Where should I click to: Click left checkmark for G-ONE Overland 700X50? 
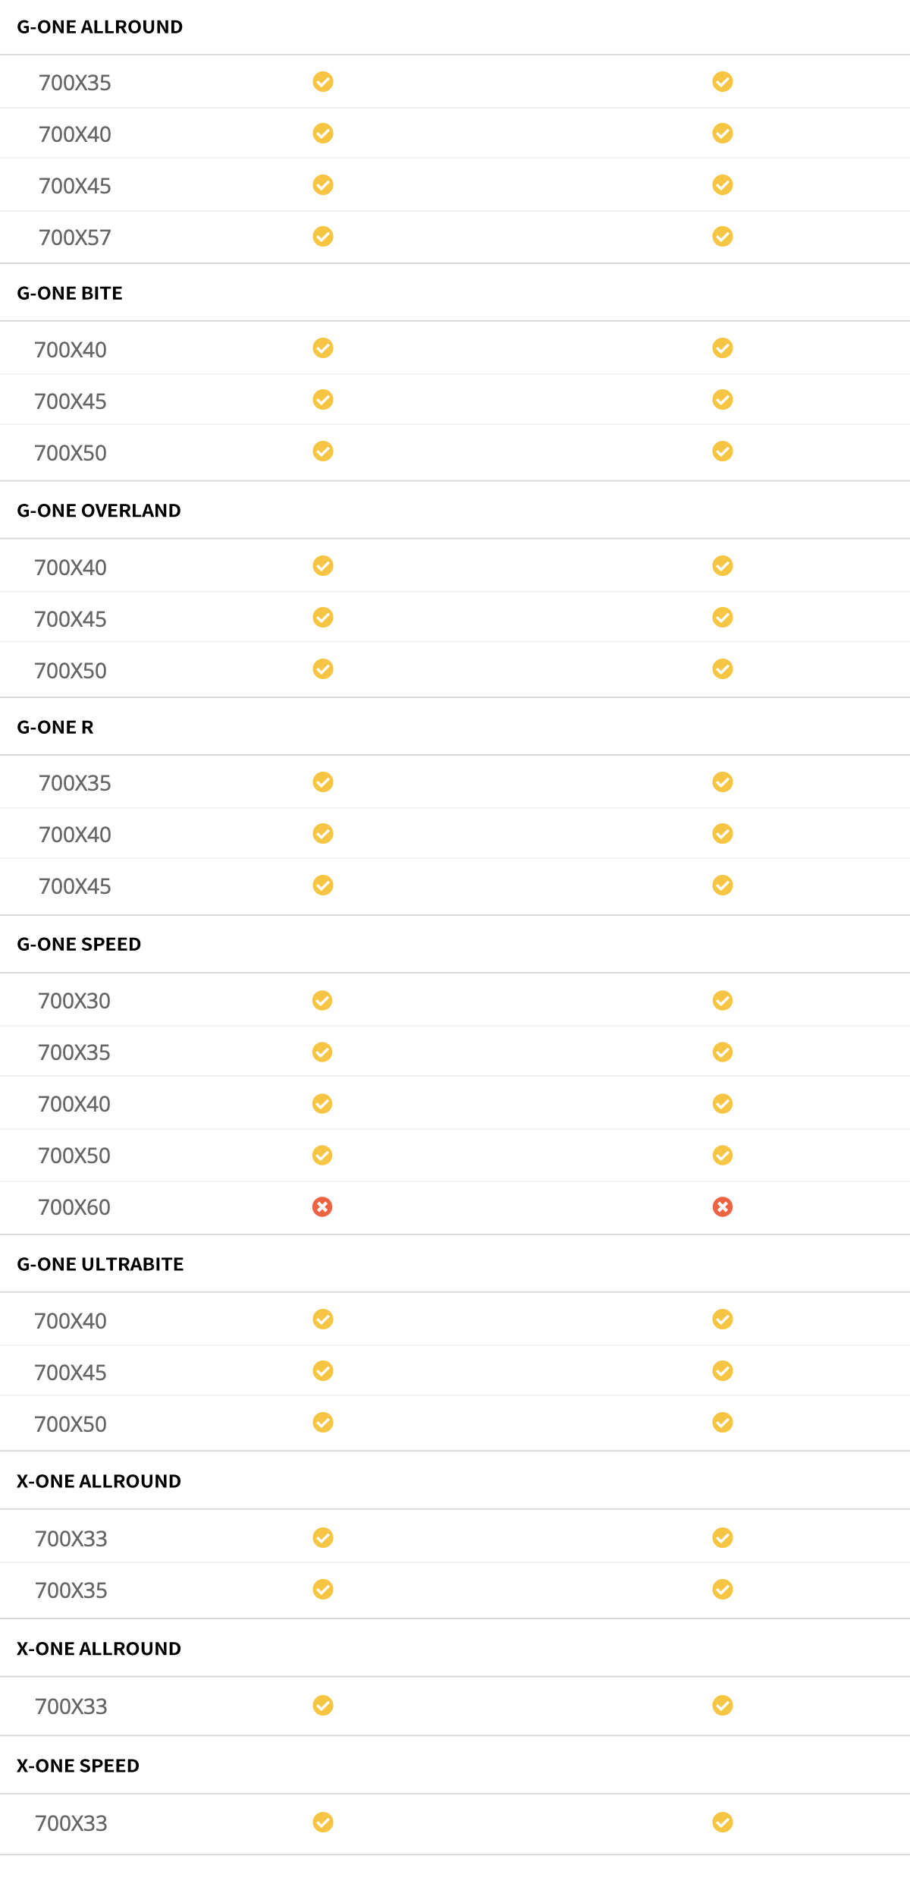point(323,669)
